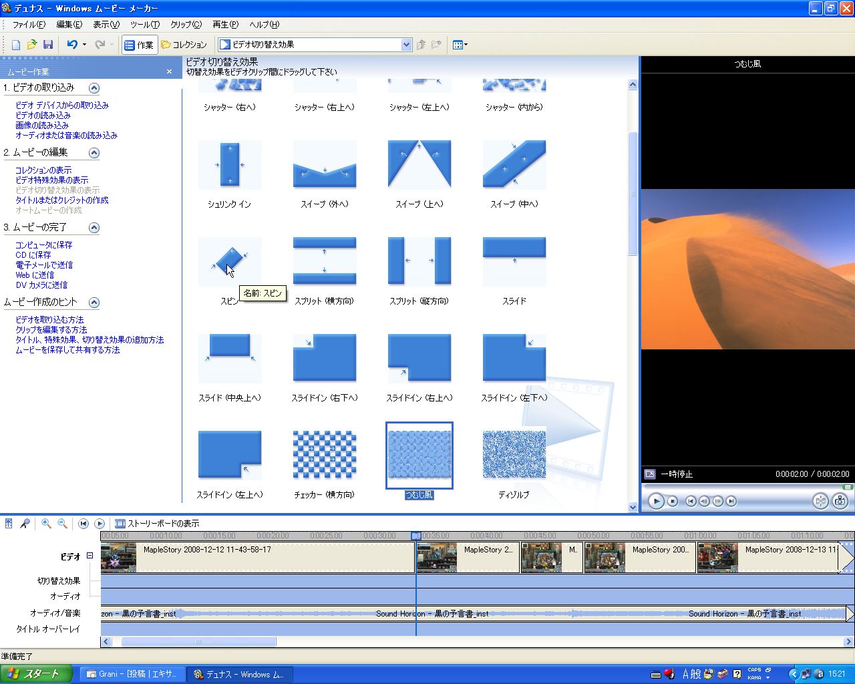Open the 表示(V) menu
The height and width of the screenshot is (684, 855).
pyautogui.click(x=106, y=25)
